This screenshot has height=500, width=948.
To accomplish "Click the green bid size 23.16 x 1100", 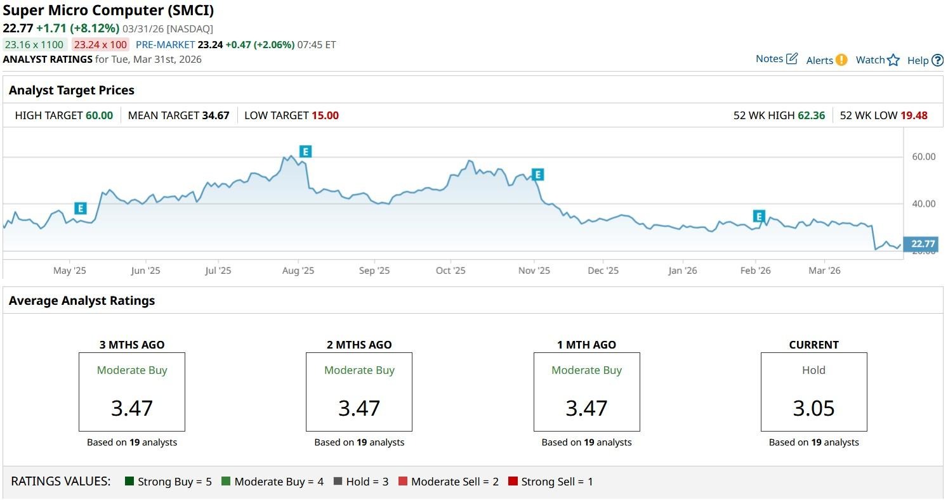I will 35,44.
